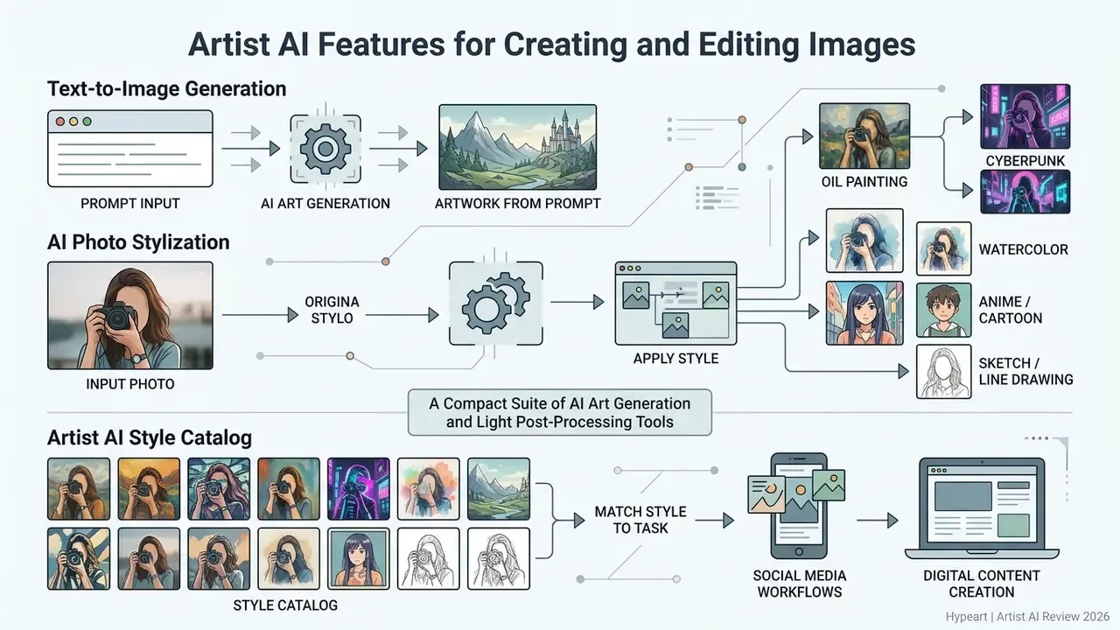Screen dimensions: 1120x630
Task: Click the Prompt Input window icon
Action: [x=129, y=148]
